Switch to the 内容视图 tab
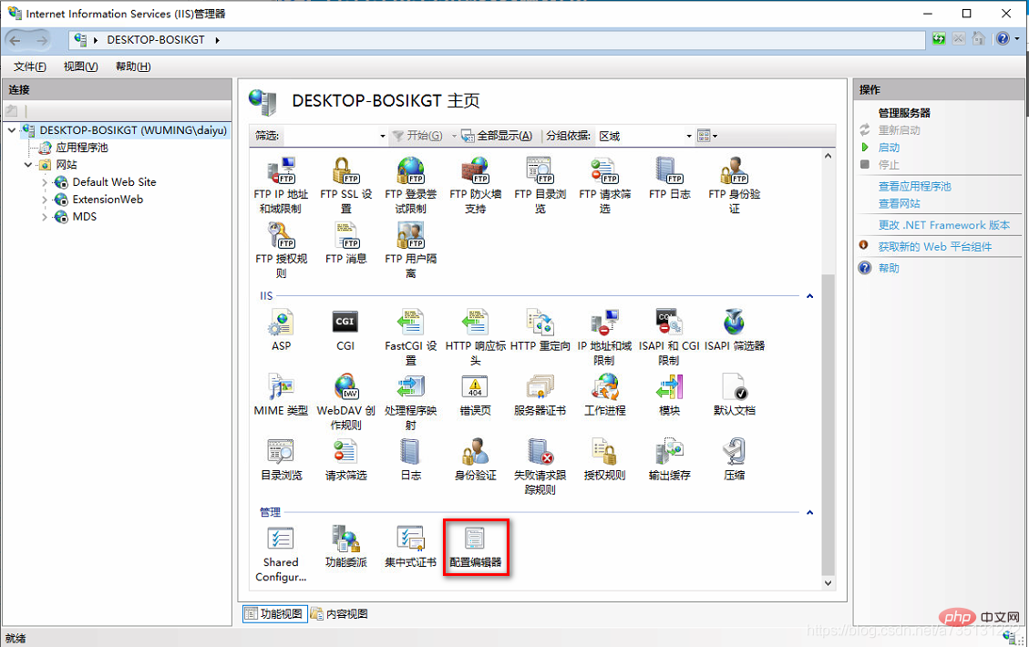The height and width of the screenshot is (647, 1029). 339,613
